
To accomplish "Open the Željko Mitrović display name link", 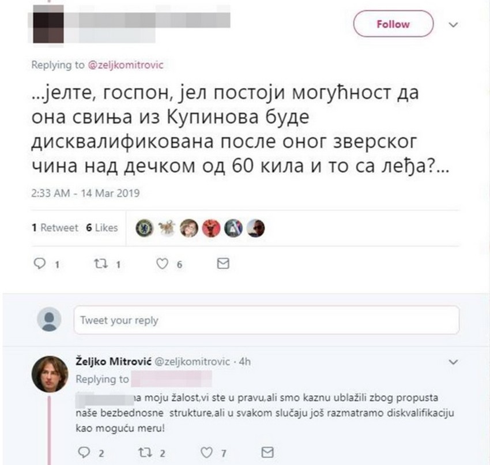I will coord(111,361).
